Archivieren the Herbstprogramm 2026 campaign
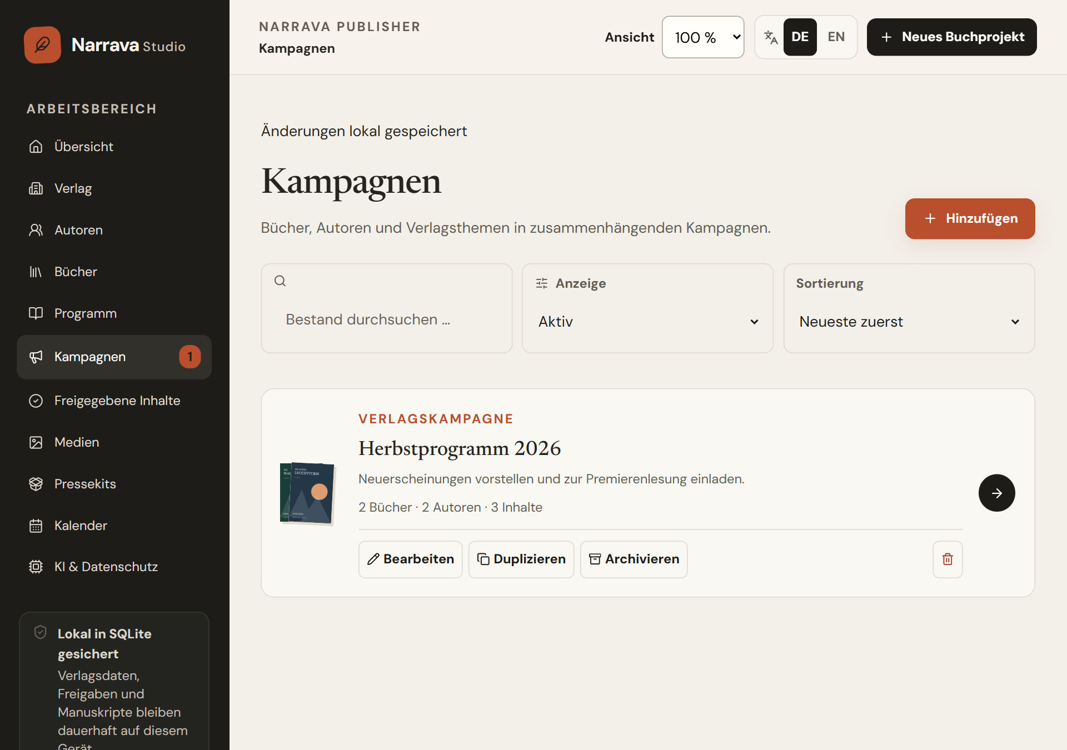 point(634,559)
